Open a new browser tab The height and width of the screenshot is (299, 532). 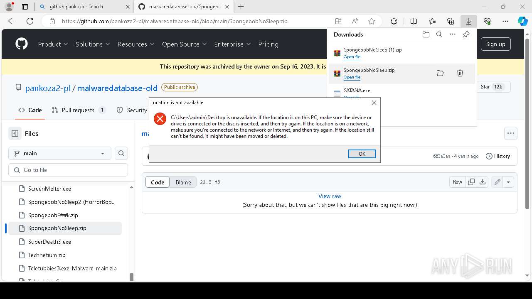click(x=241, y=7)
